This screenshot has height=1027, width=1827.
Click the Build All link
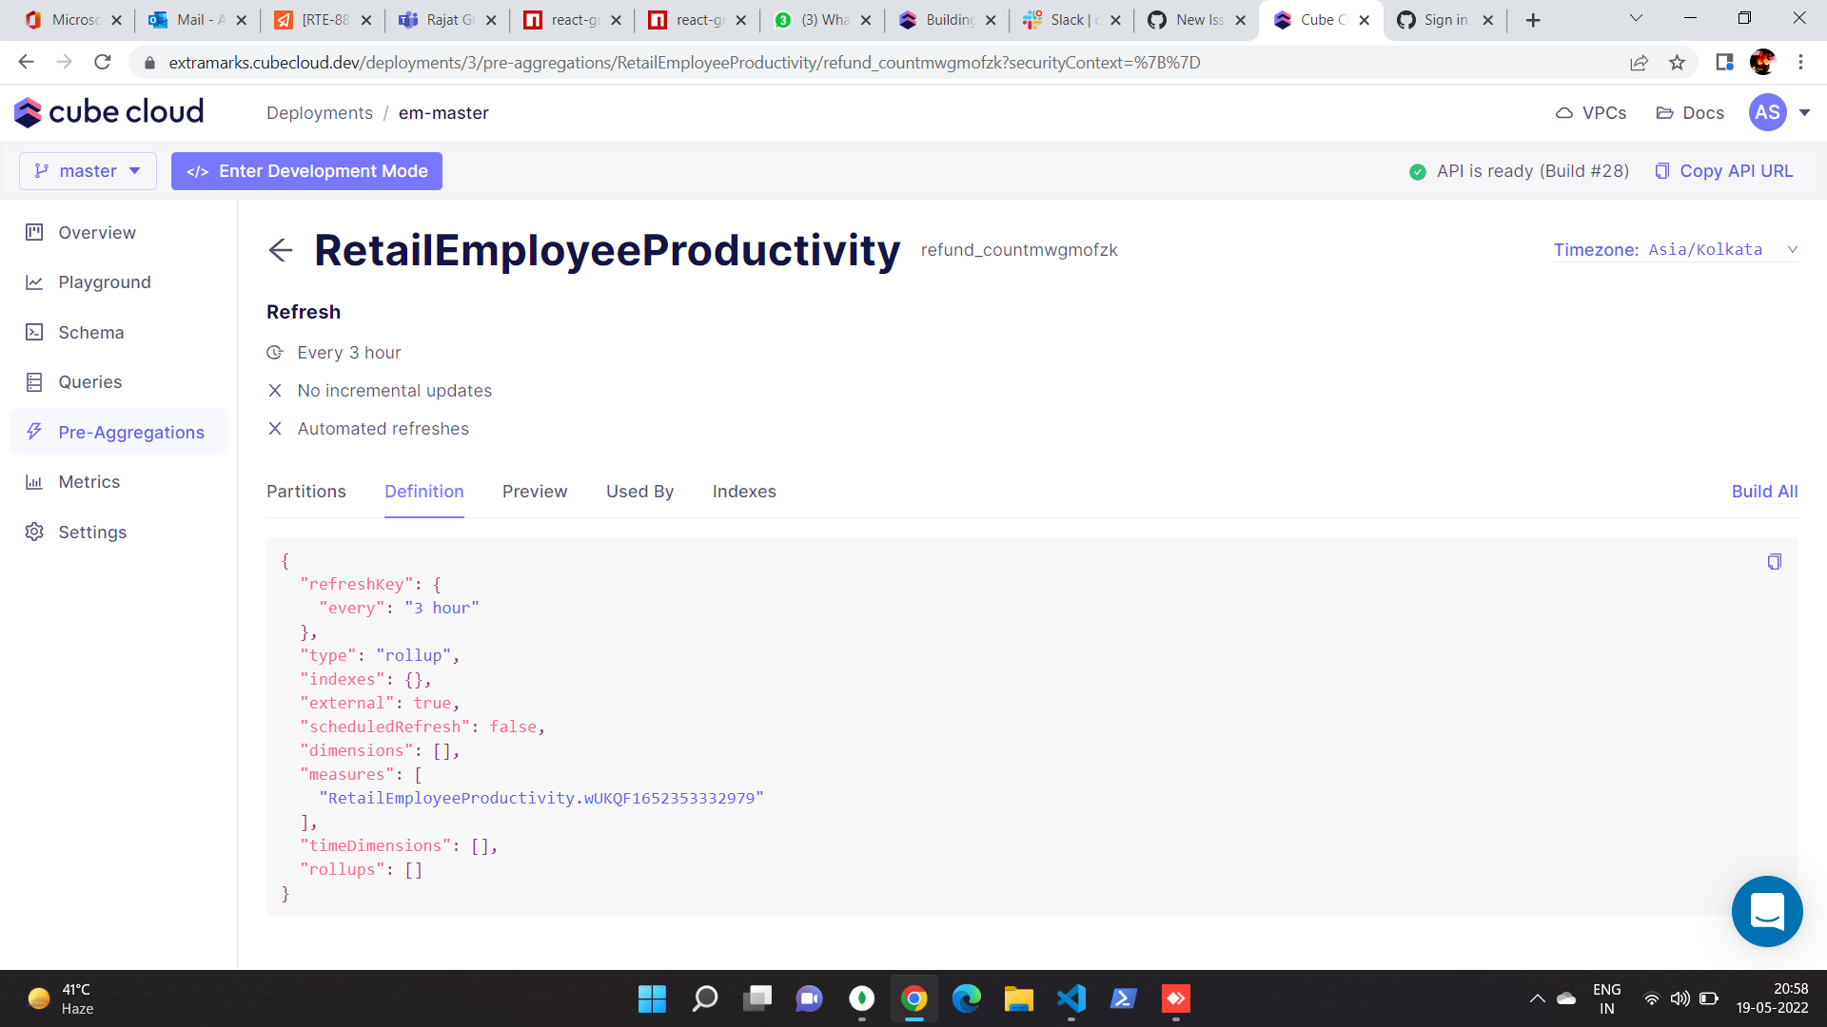coord(1763,492)
